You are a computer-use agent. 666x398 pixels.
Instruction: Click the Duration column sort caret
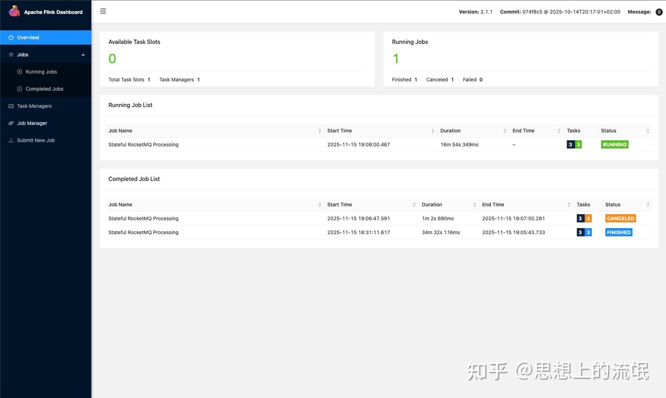506,131
